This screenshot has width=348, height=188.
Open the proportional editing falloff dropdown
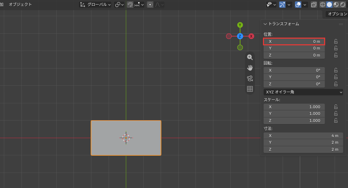[x=159, y=5]
